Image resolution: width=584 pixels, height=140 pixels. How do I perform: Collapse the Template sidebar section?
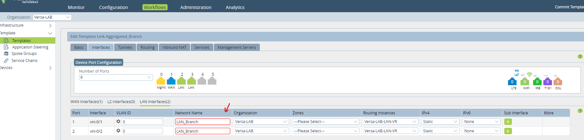point(50,33)
